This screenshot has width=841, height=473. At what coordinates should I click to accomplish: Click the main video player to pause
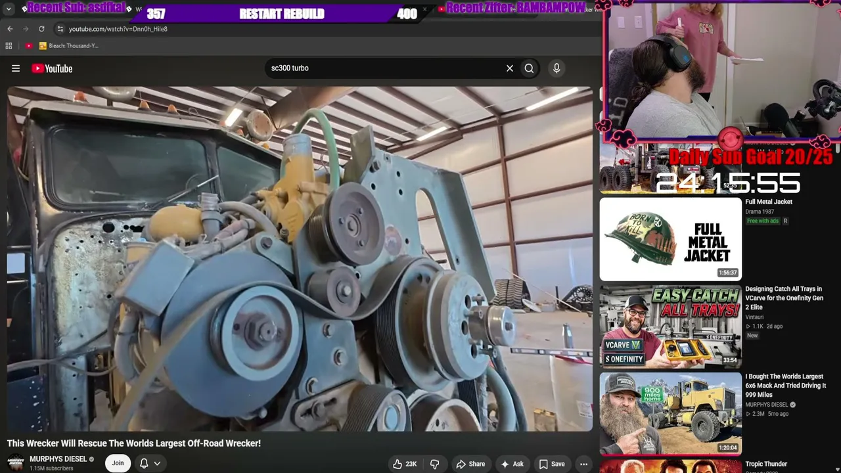pos(300,259)
